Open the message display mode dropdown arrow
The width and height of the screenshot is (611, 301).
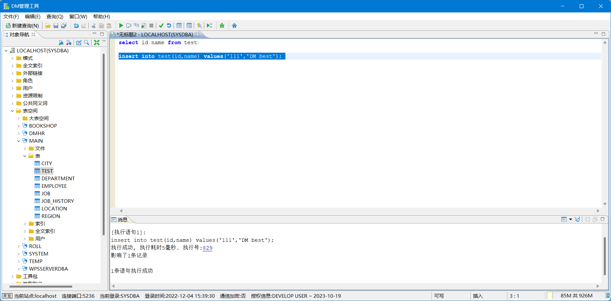(x=570, y=219)
